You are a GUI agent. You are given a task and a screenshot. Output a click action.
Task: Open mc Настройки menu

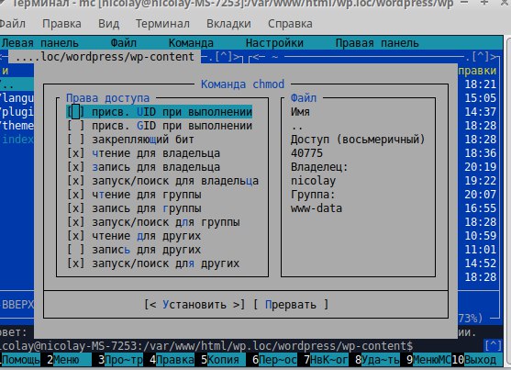coord(274,43)
